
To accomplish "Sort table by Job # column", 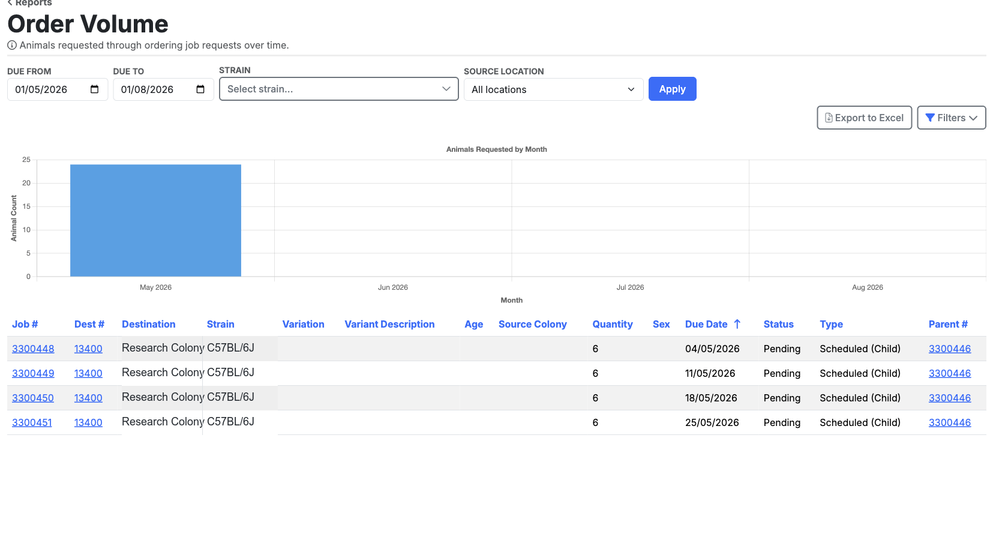I will click(x=25, y=324).
